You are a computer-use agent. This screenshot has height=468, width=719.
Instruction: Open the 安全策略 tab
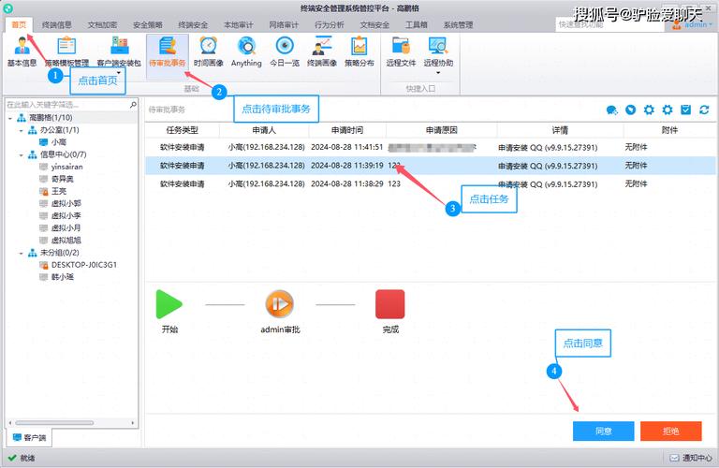click(148, 24)
